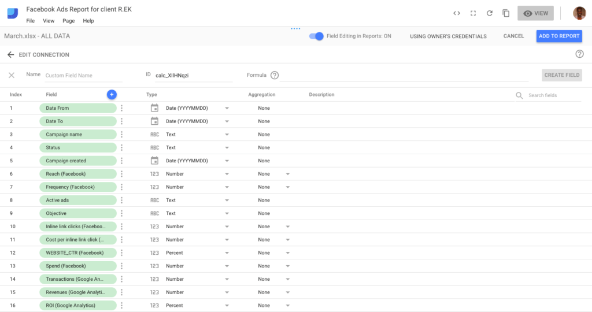This screenshot has height=312, width=592.
Task: Click the VIEW button with eye icon
Action: pos(535,13)
